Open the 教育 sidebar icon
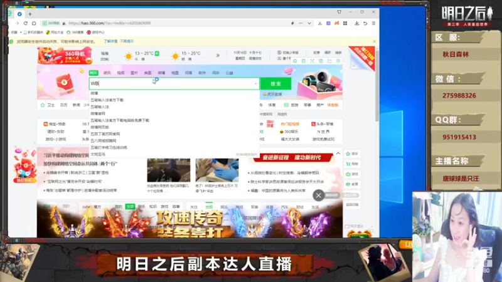502x282 pixels. pyautogui.click(x=352, y=184)
